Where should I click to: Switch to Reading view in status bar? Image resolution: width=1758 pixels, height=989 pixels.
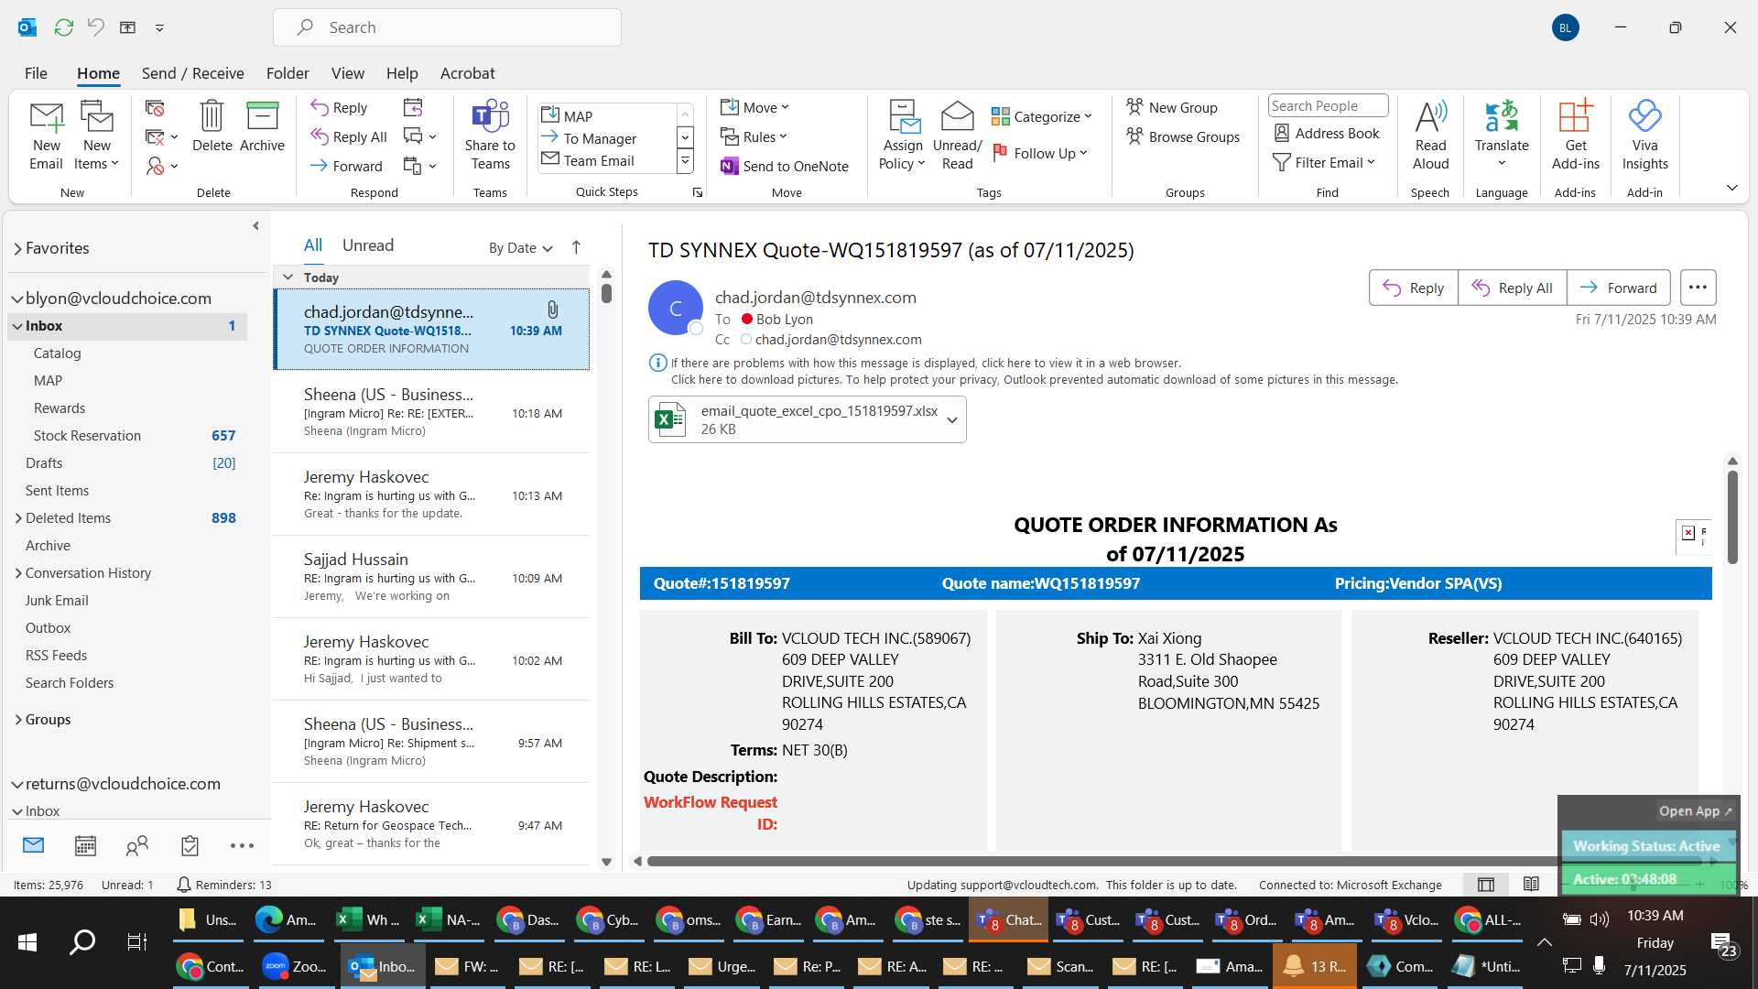pos(1531,885)
